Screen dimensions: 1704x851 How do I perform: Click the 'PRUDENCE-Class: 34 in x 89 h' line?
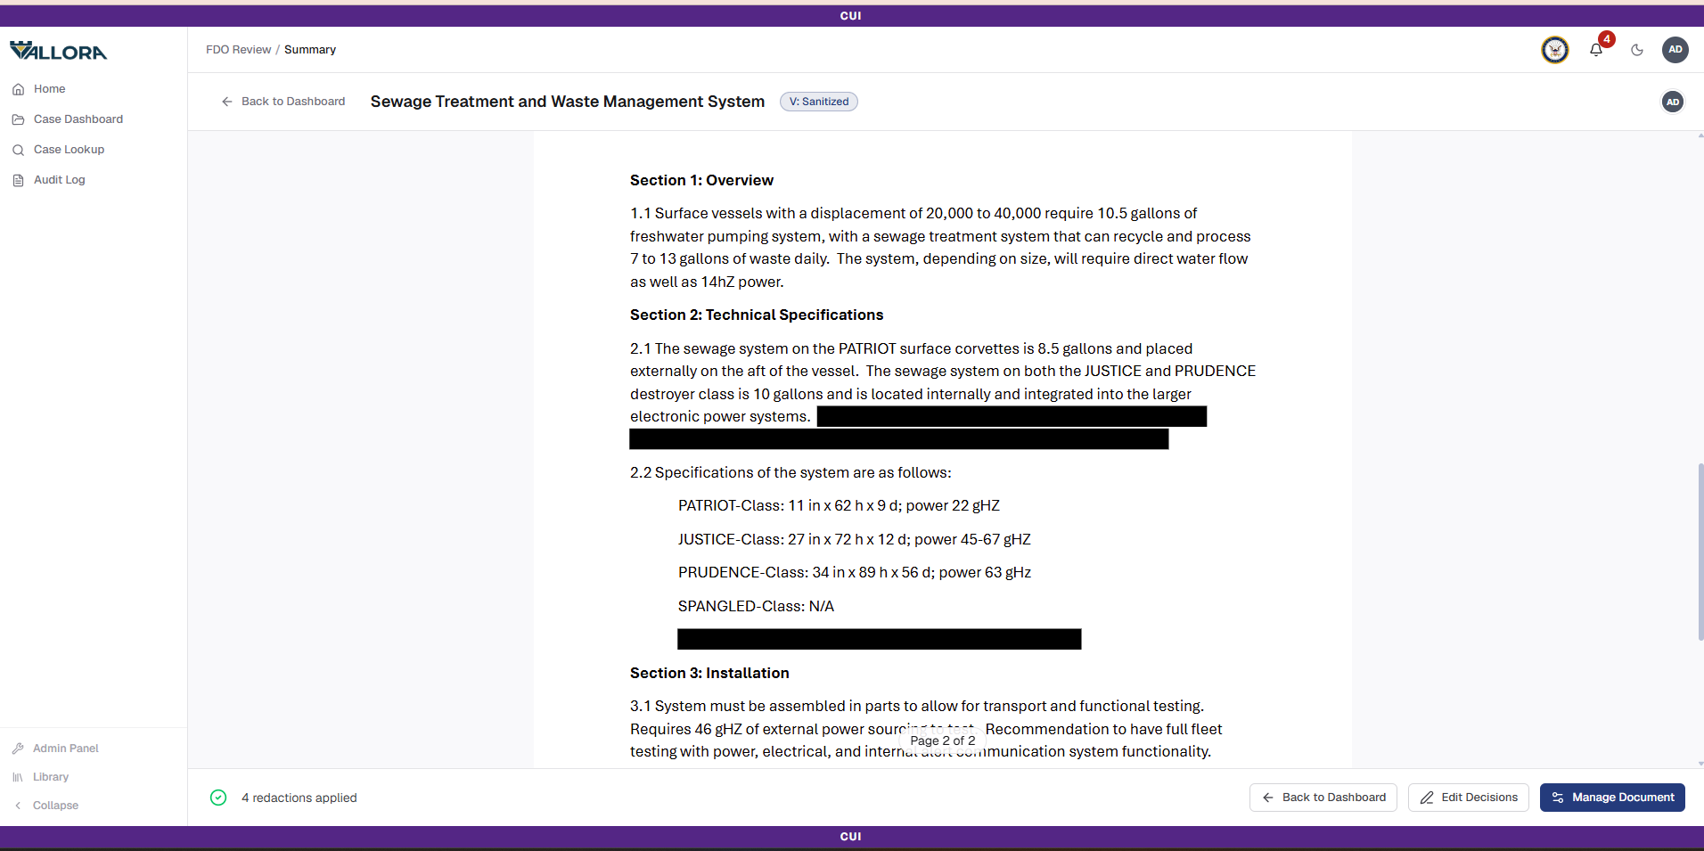click(854, 572)
